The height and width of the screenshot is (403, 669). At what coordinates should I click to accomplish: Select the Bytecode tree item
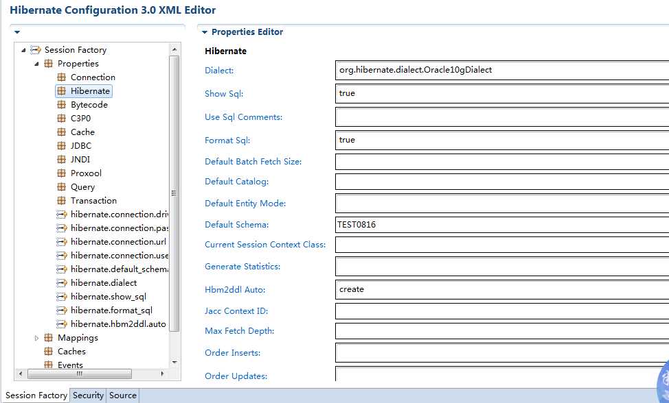(89, 105)
